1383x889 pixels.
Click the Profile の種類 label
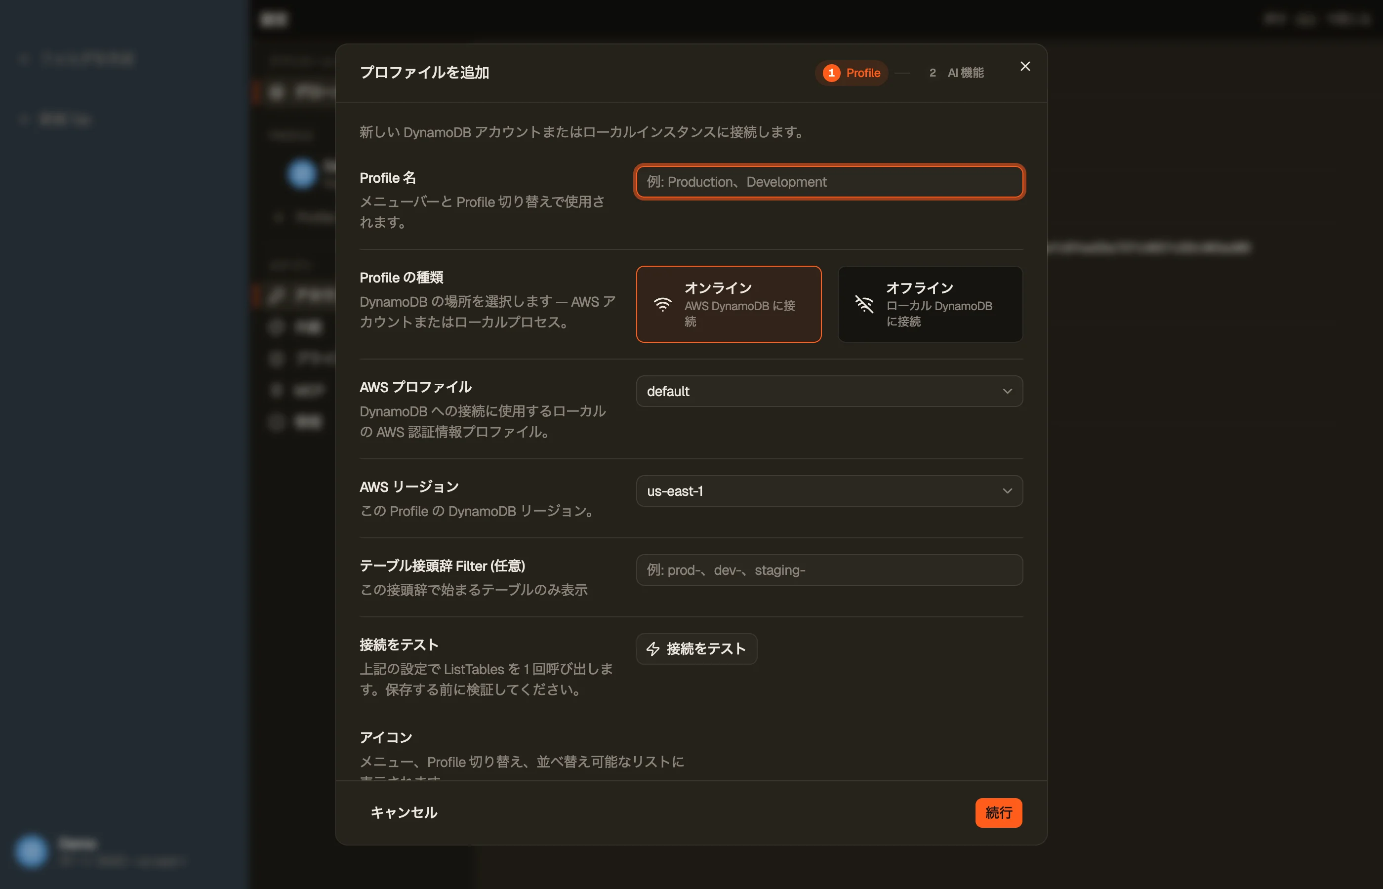click(x=401, y=278)
